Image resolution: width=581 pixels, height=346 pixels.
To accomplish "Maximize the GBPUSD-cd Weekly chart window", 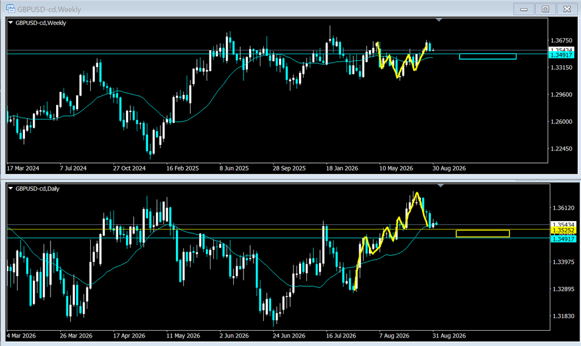I will click(545, 9).
